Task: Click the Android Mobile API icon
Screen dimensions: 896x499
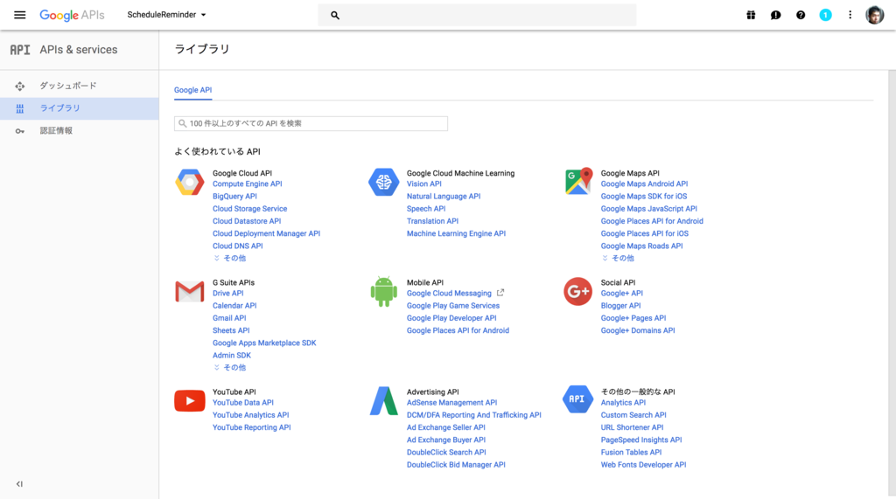Action: tap(383, 292)
